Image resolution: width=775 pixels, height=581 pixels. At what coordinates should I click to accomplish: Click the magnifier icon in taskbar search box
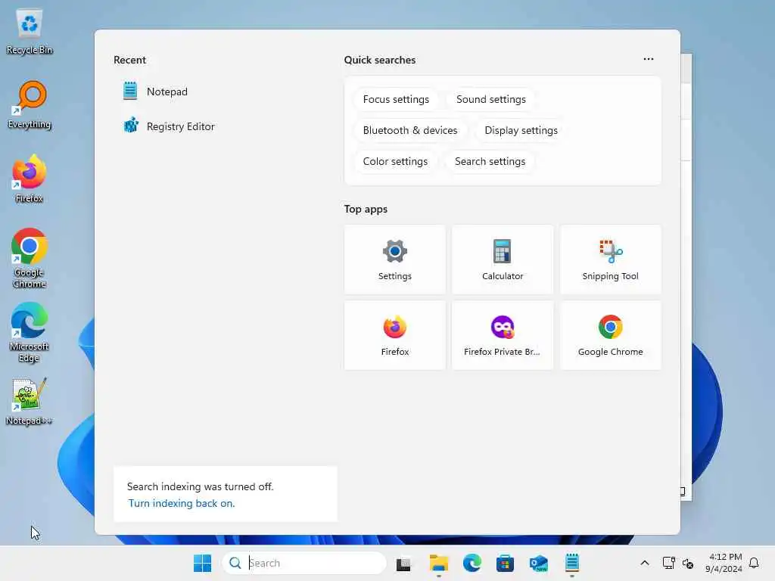[x=235, y=563]
